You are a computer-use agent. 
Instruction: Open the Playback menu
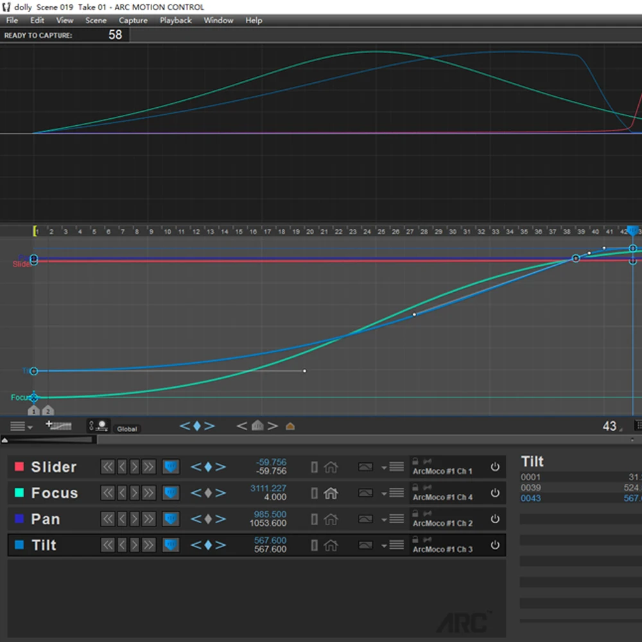pyautogui.click(x=175, y=21)
